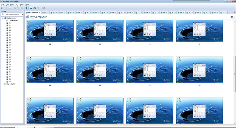Click the tab strip right scroll arrow

[x=235, y=12]
